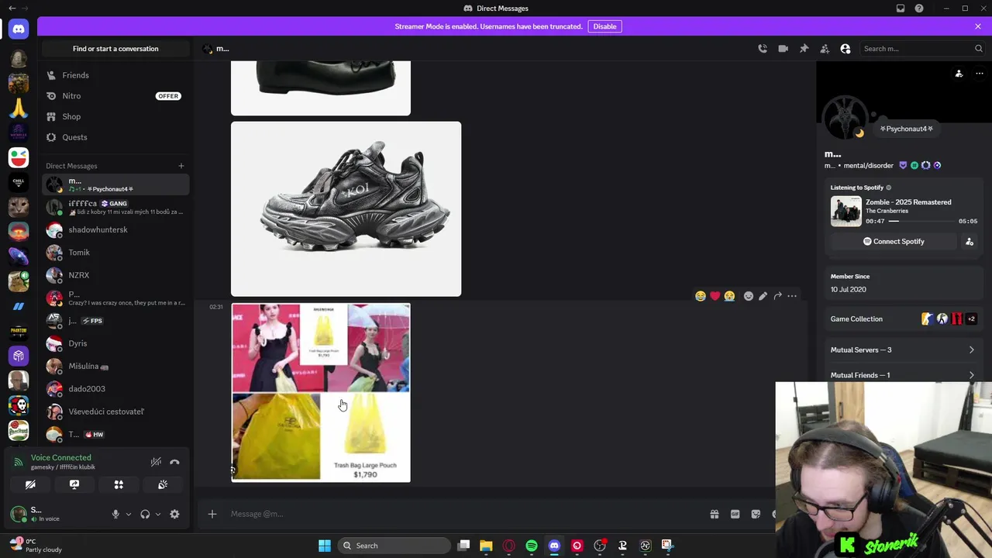The image size is (992, 558).
Task: Dismiss the Streamer Mode banner
Action: point(978,26)
